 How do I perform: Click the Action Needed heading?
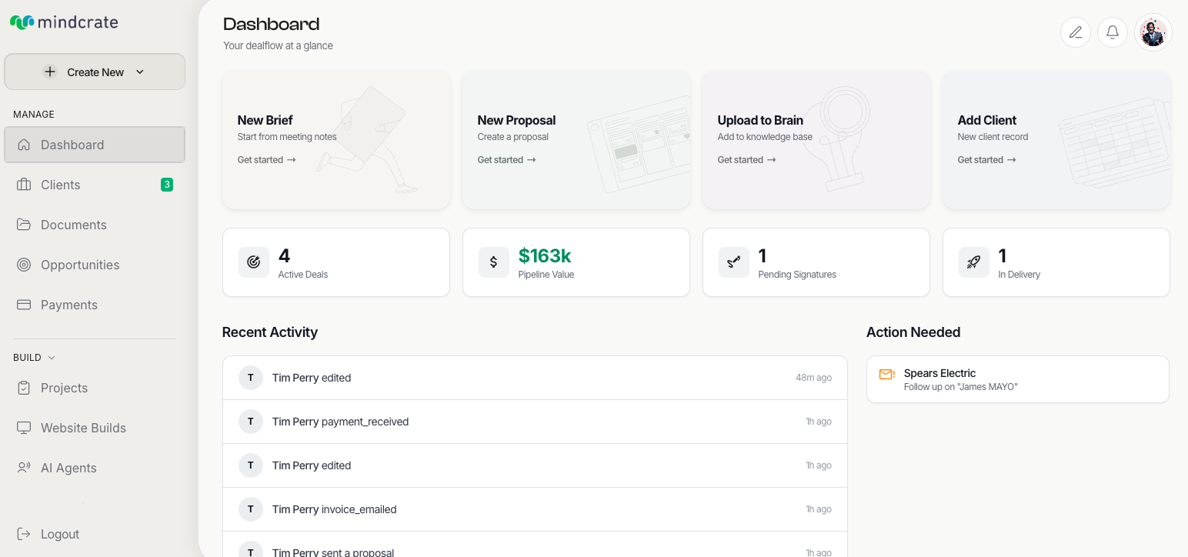click(913, 332)
